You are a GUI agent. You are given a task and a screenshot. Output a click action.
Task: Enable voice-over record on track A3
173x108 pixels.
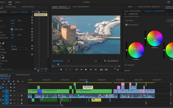tap(22, 103)
